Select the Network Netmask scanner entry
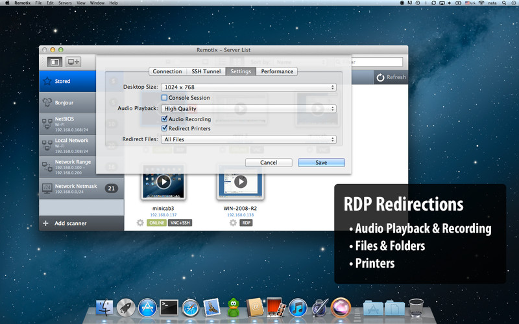 pos(82,189)
